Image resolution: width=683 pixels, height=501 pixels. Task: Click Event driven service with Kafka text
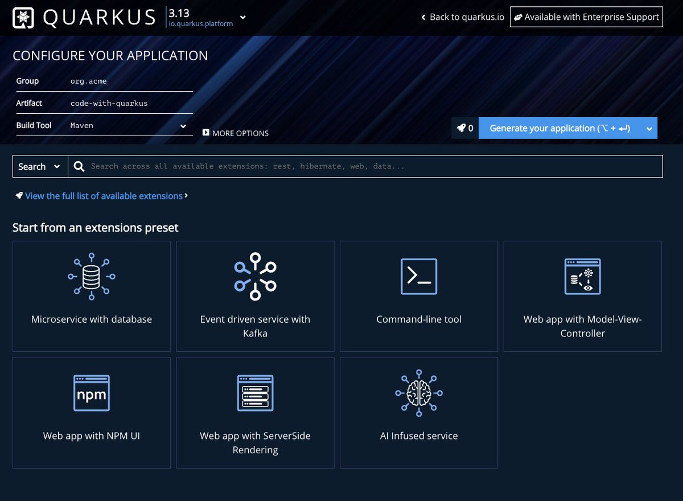[255, 326]
